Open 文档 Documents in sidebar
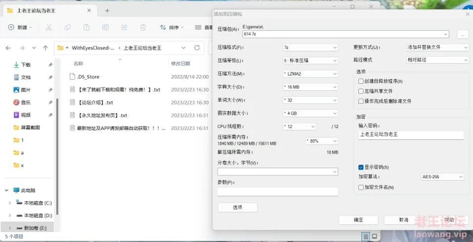The width and height of the screenshot is (473, 242). coord(26,77)
